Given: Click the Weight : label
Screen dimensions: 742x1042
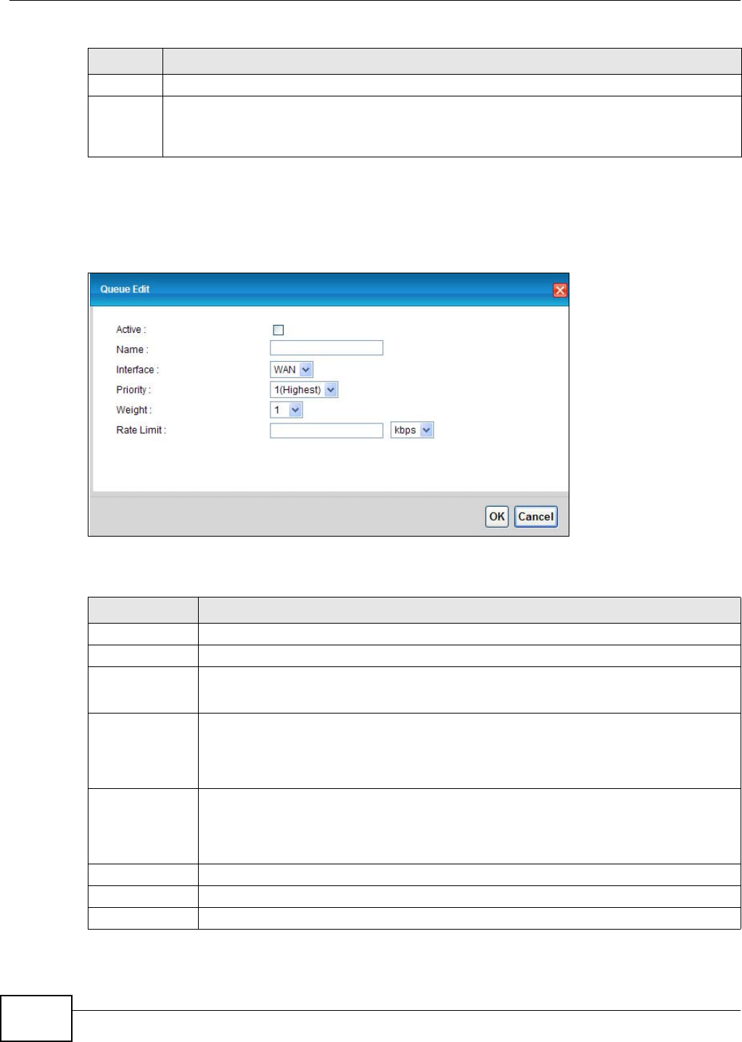Looking at the screenshot, I should (x=134, y=410).
